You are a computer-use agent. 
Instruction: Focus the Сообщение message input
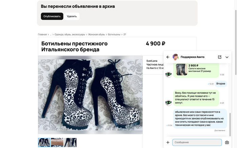[197, 142]
